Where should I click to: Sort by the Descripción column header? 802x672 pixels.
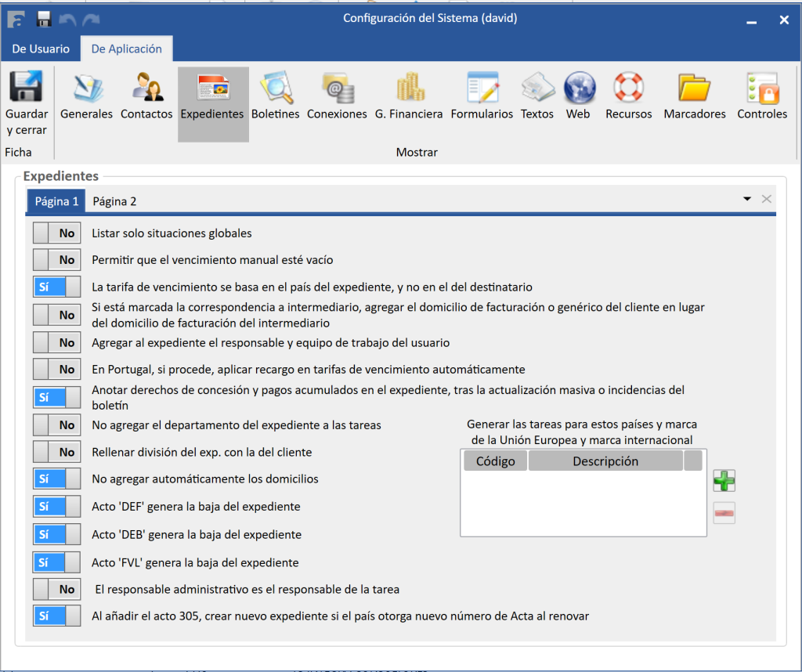[605, 461]
